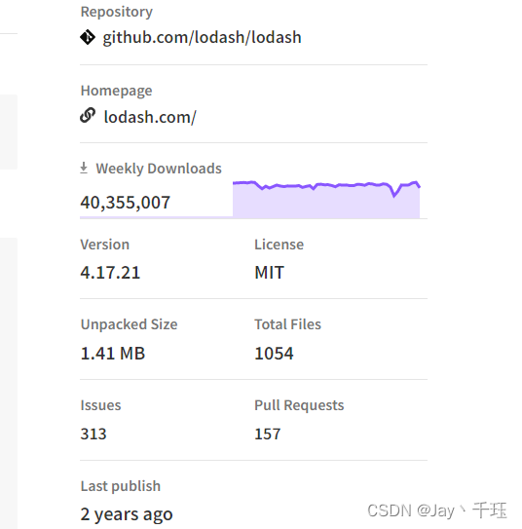
Task: Open the github.com/lodash/lodash repository link
Action: [x=202, y=37]
